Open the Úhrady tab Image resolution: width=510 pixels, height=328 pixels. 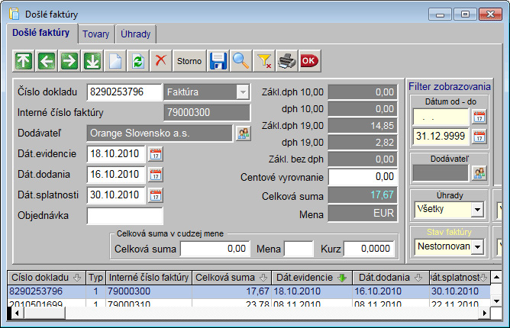[x=136, y=34]
